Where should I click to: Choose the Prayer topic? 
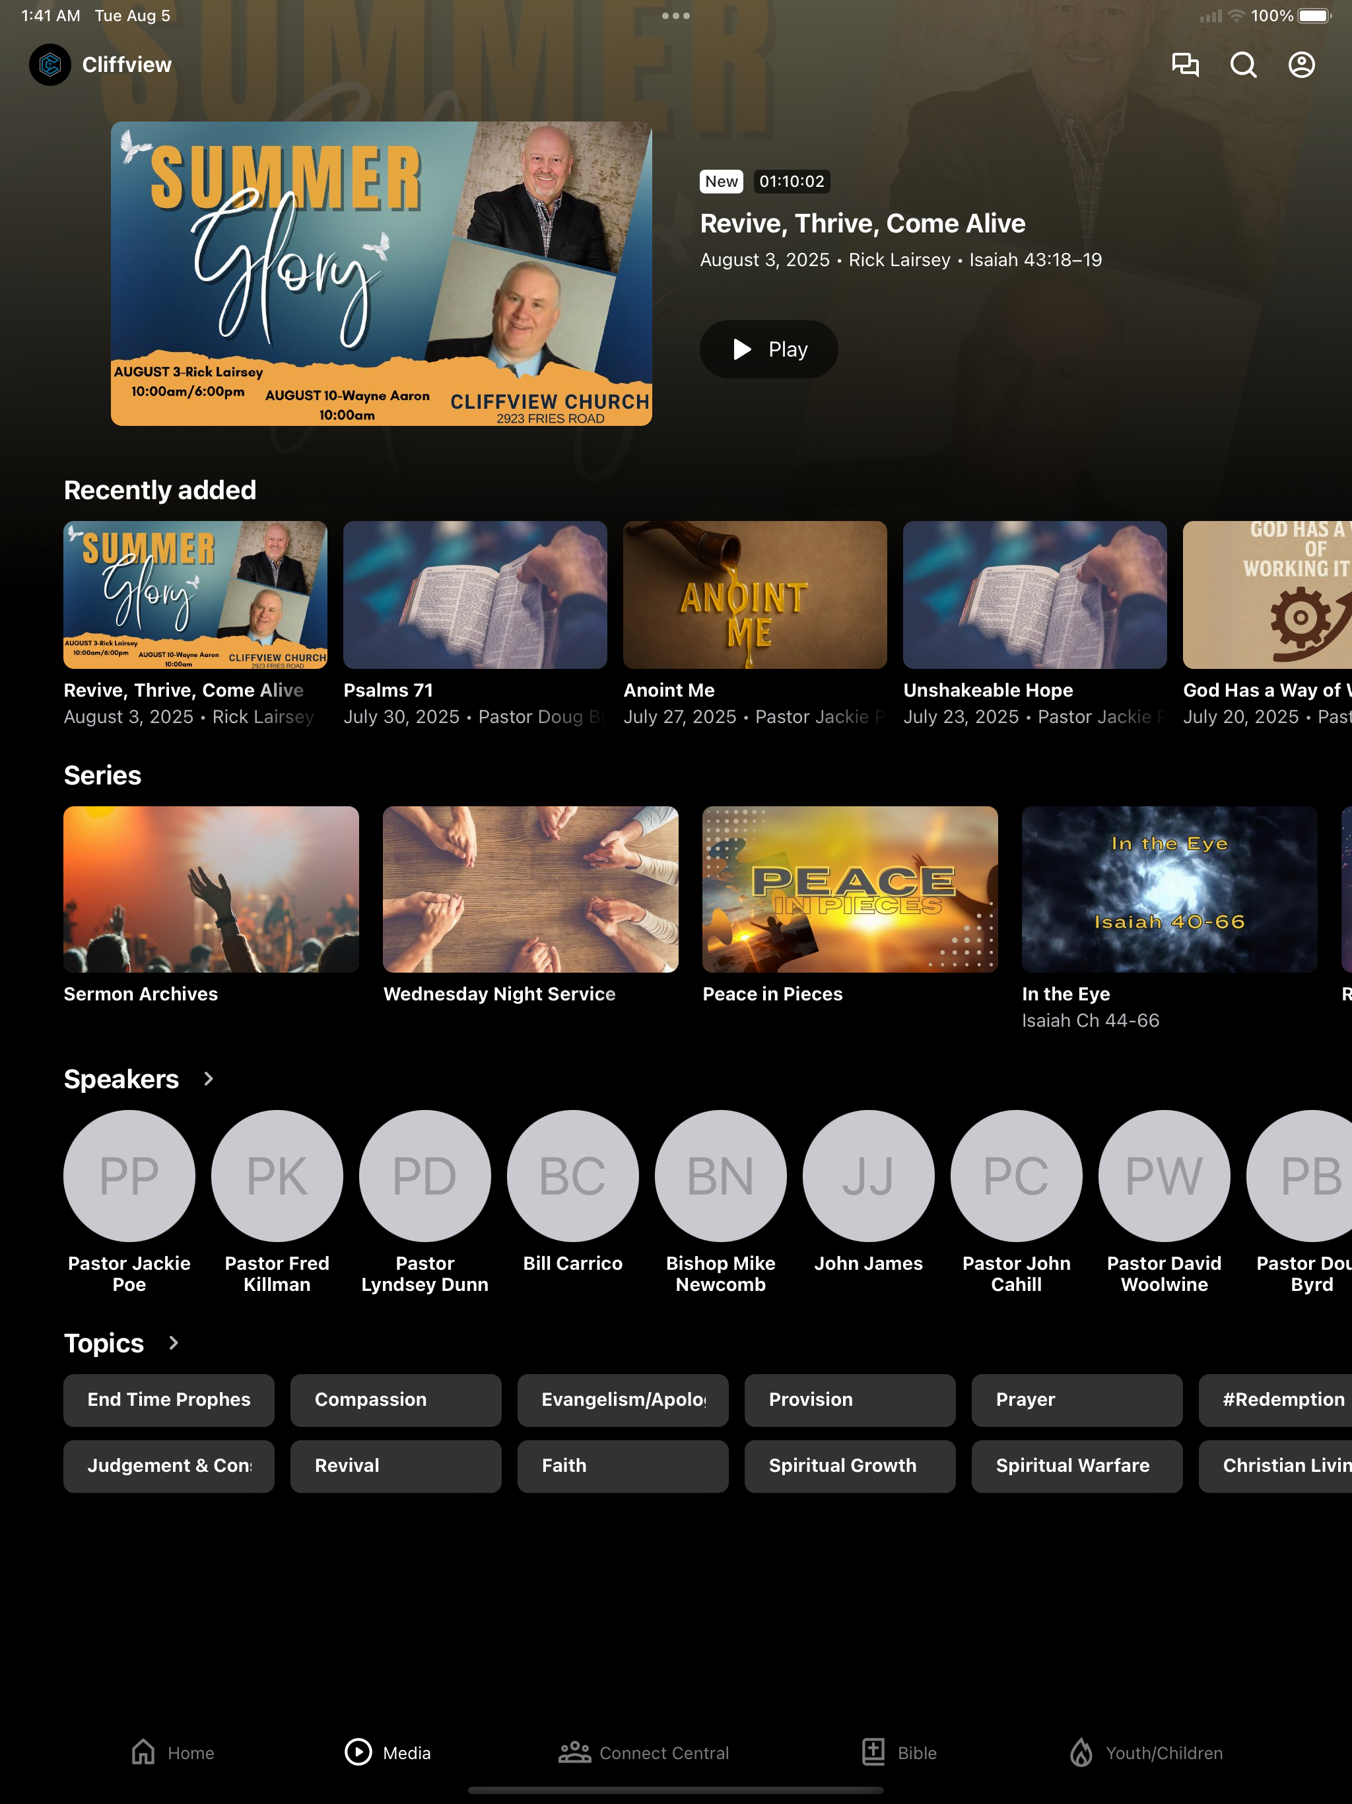point(1077,1401)
